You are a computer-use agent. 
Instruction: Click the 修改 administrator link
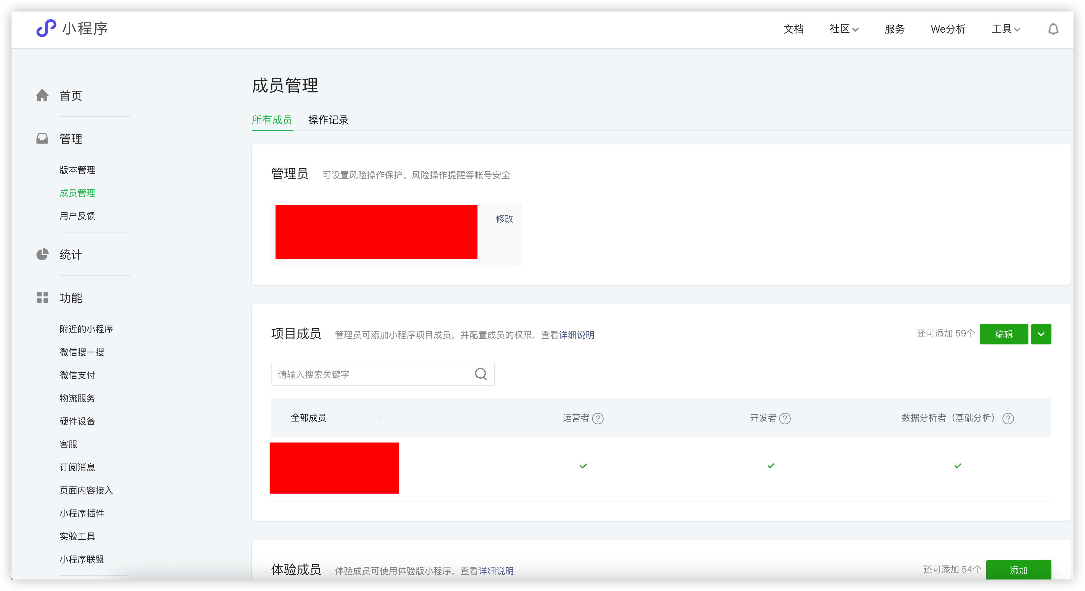click(x=504, y=219)
